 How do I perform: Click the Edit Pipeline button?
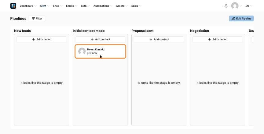pos(241,19)
